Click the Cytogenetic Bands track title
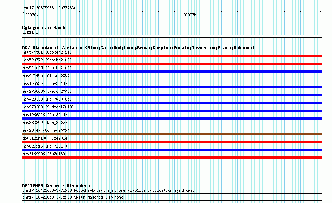Screen dimensions: 332x203 click(44, 28)
